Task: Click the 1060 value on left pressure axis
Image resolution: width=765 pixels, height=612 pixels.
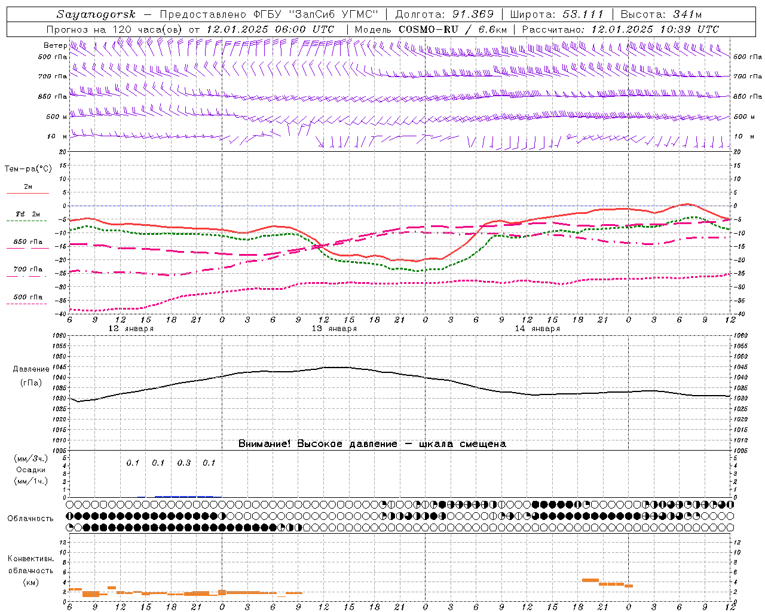Action: tap(59, 336)
